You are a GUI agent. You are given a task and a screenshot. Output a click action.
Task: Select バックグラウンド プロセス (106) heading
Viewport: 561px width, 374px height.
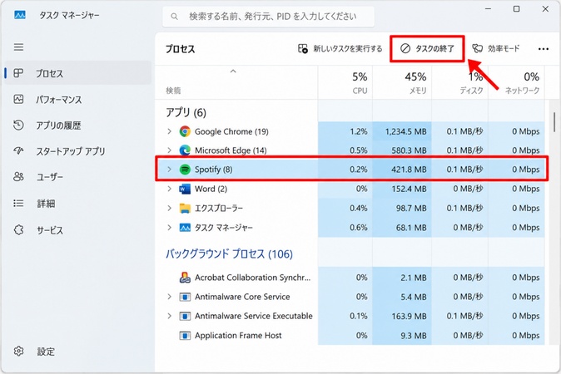(229, 253)
